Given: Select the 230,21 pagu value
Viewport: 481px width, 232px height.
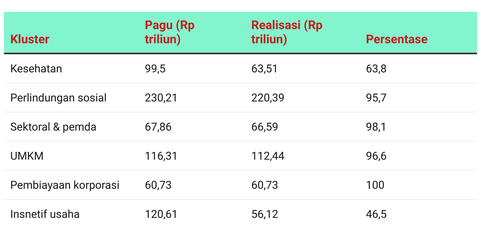Looking at the screenshot, I should click(x=161, y=98).
